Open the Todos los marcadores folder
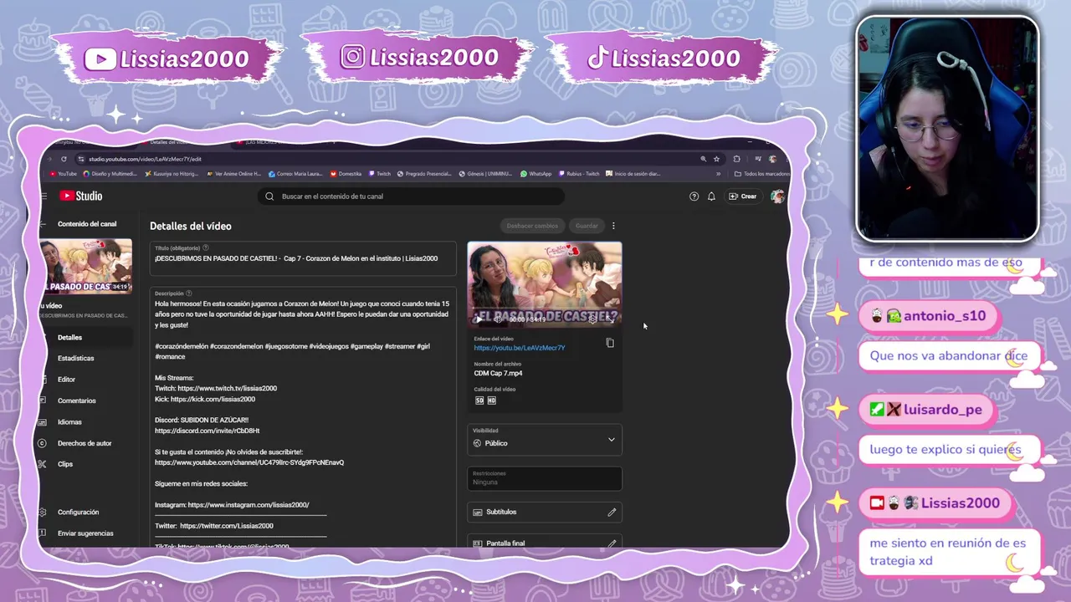1071x602 pixels. tap(761, 174)
